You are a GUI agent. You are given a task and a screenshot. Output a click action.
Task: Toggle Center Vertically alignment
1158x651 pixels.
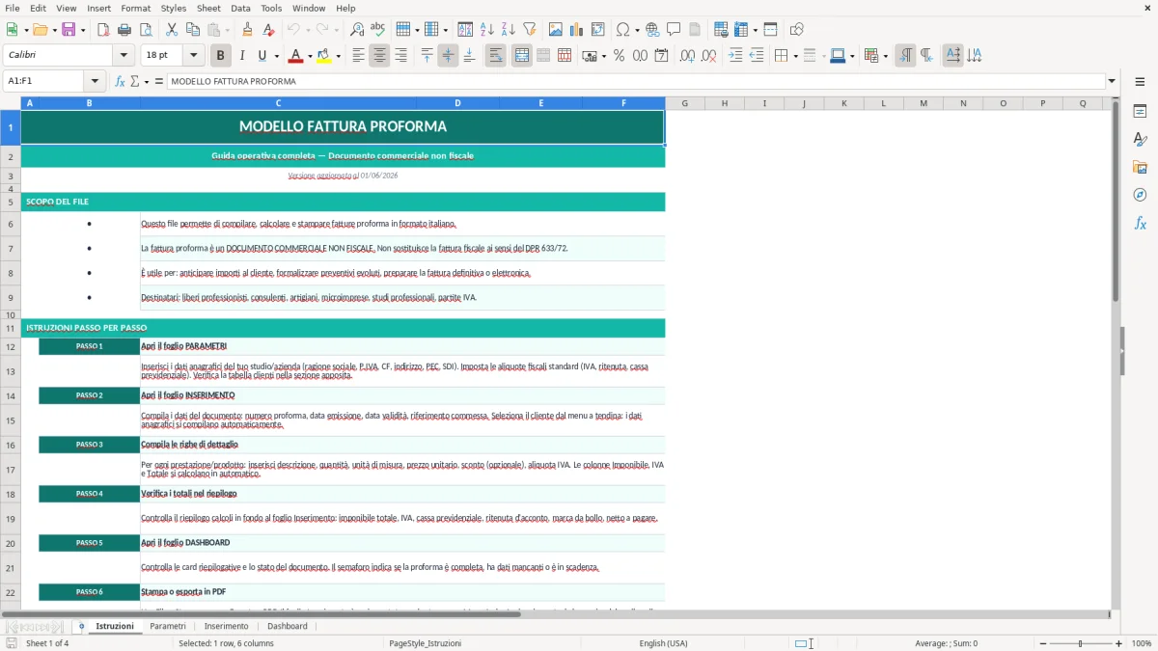[448, 56]
